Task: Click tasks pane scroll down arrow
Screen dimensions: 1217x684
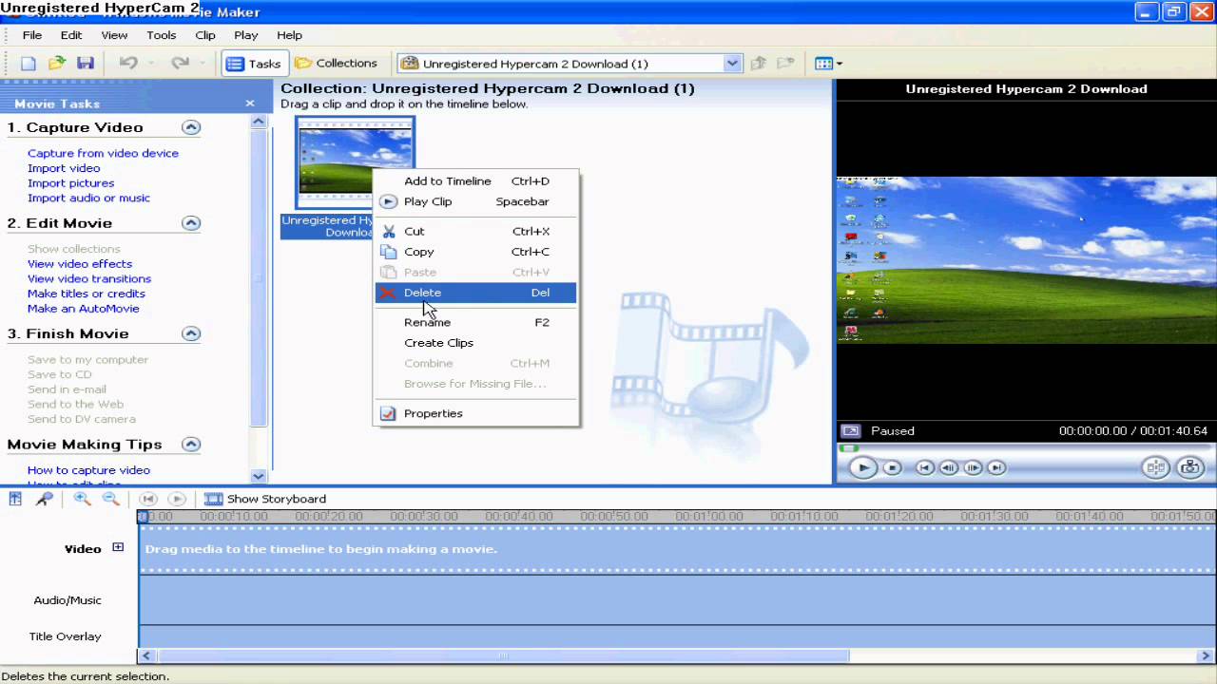Action: (x=259, y=476)
